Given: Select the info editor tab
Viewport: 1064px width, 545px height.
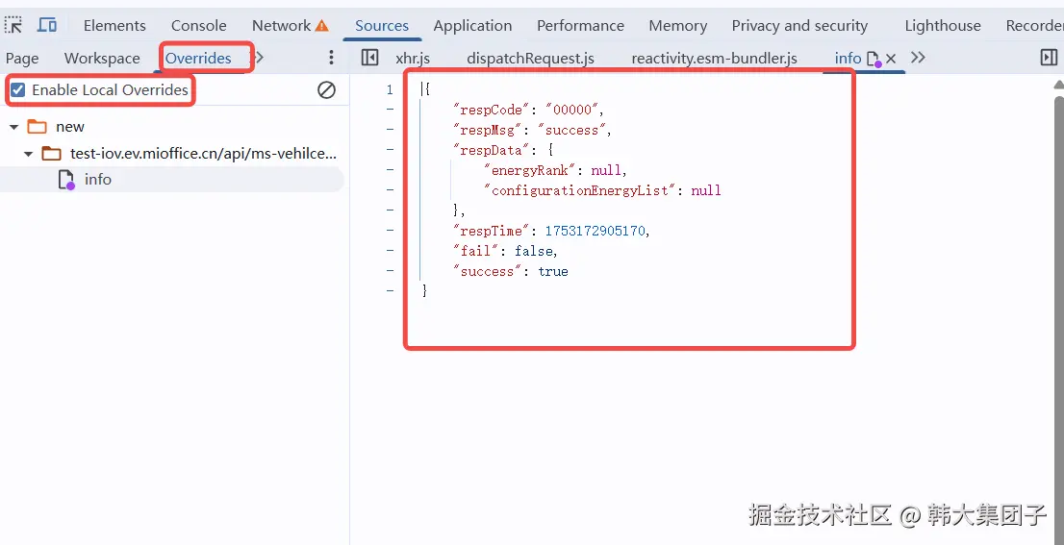Looking at the screenshot, I should pyautogui.click(x=848, y=59).
